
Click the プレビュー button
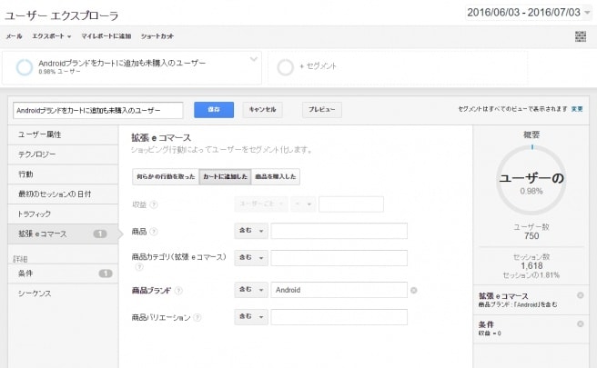[x=322, y=109]
